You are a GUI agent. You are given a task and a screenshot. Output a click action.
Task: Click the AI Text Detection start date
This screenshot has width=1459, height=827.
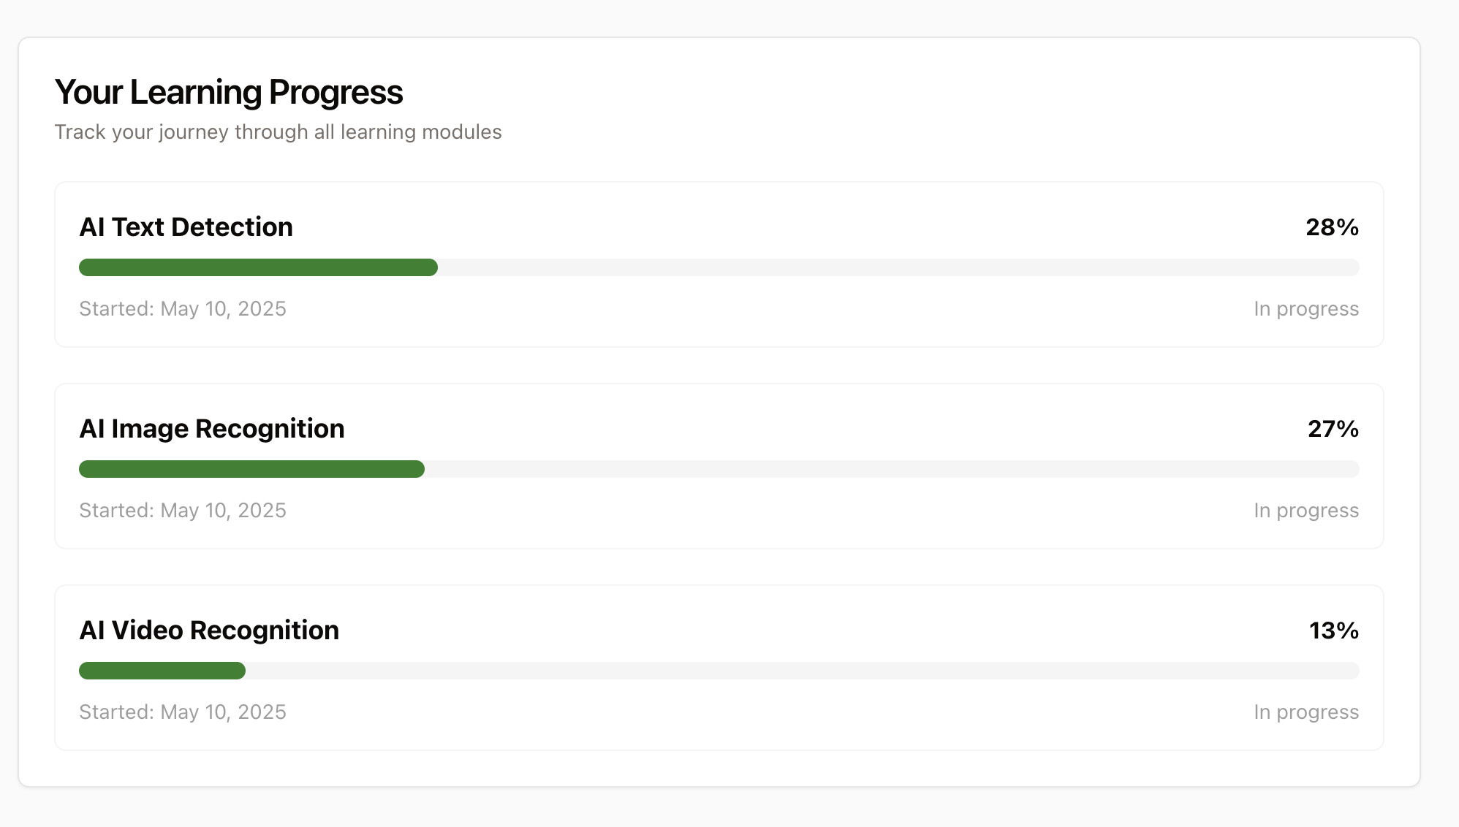(183, 309)
